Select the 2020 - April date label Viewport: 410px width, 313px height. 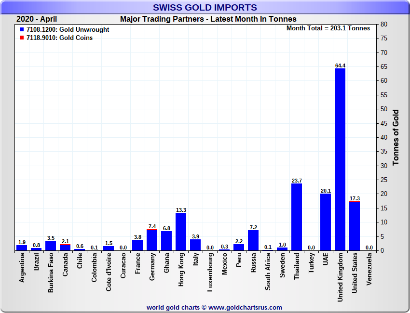(x=37, y=19)
